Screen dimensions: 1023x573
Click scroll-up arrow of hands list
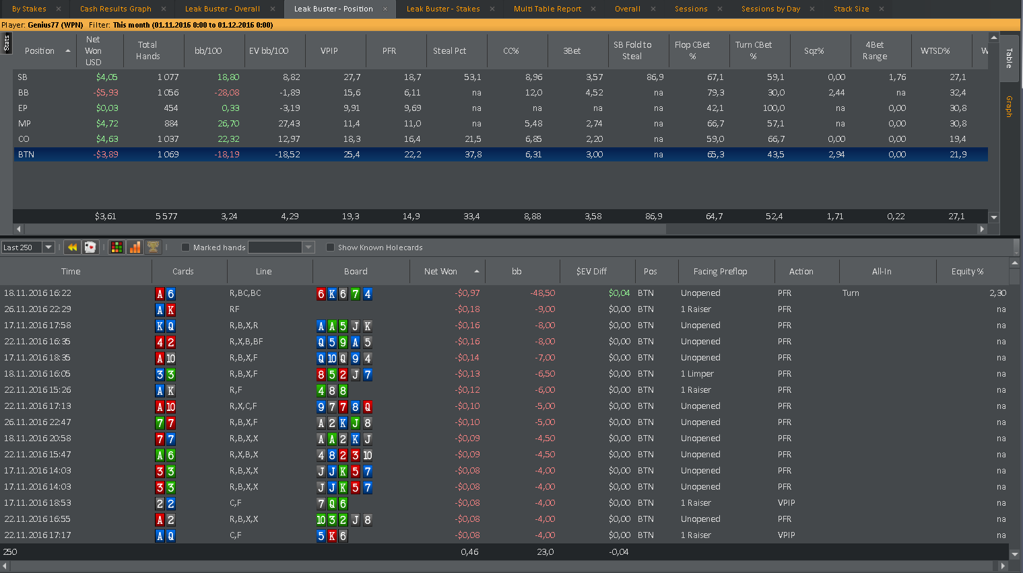click(1016, 262)
